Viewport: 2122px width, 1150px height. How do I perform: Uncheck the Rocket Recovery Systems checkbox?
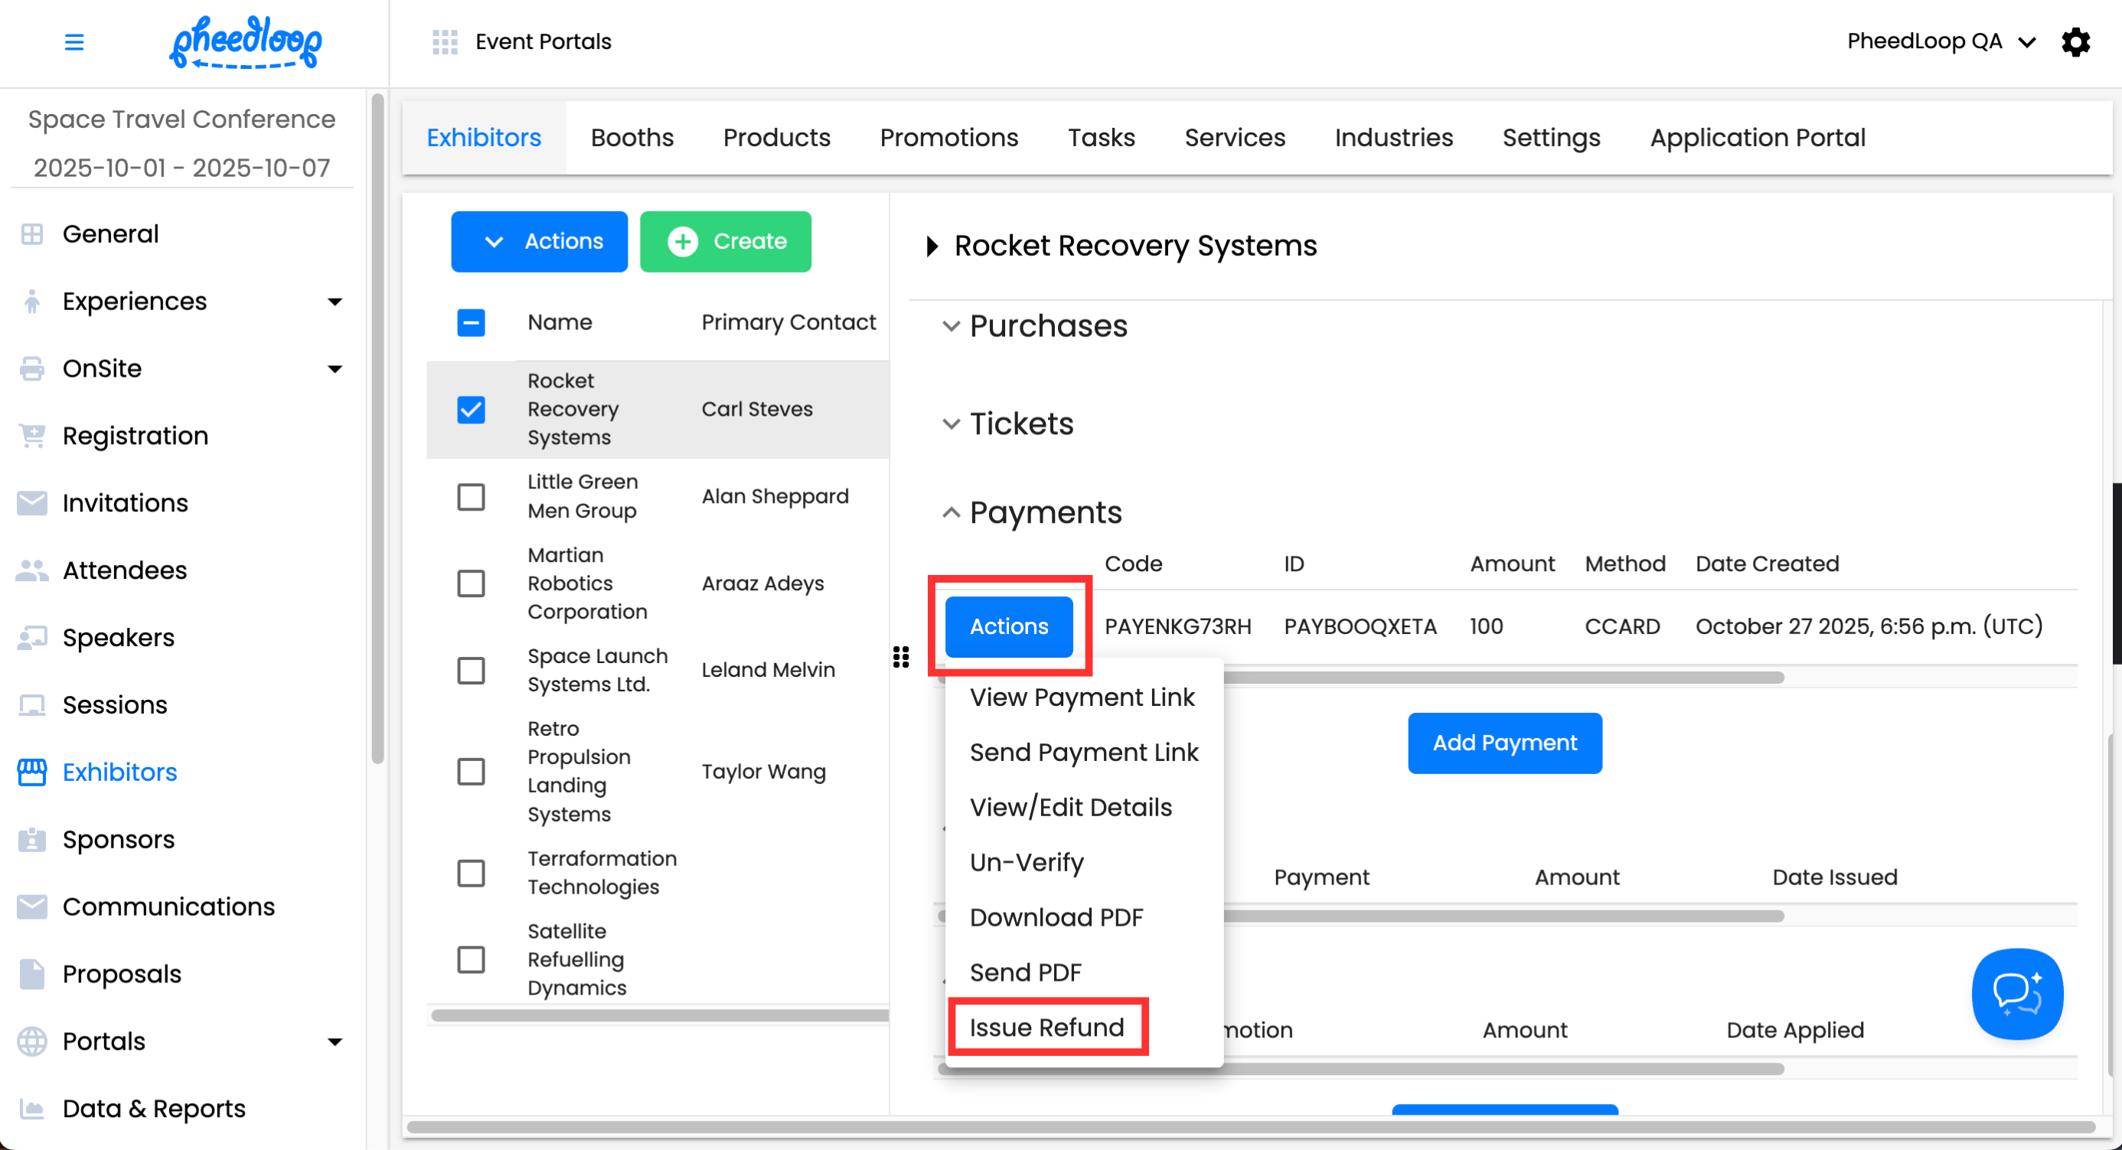(472, 410)
